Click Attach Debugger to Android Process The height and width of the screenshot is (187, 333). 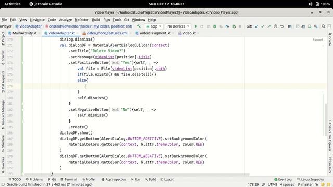tap(234, 26)
